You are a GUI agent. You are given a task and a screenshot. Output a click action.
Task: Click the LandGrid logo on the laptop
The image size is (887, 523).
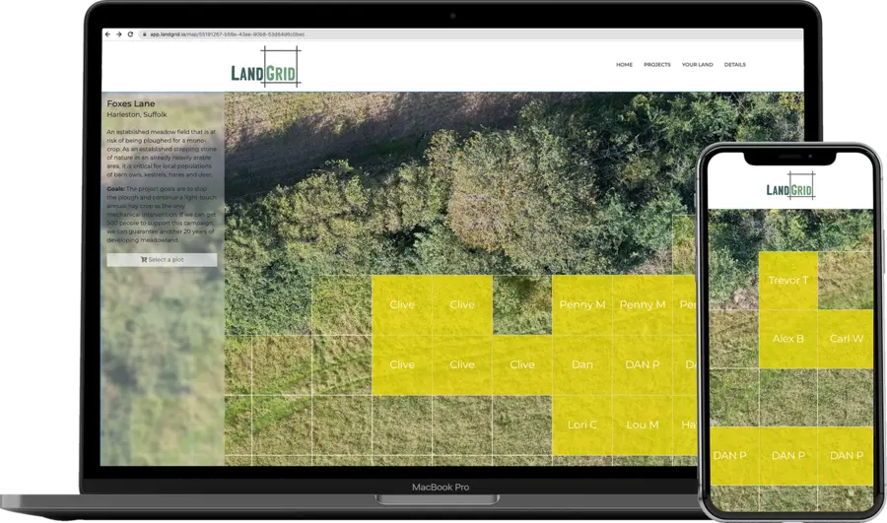point(265,67)
